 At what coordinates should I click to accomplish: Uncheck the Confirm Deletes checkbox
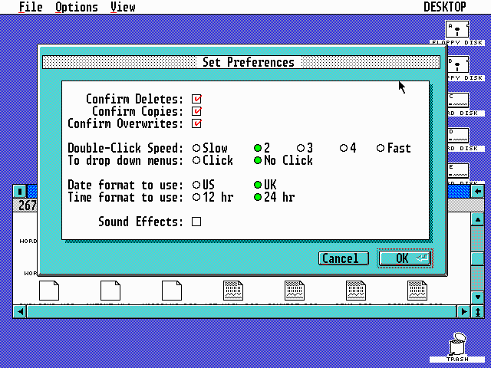tap(197, 99)
